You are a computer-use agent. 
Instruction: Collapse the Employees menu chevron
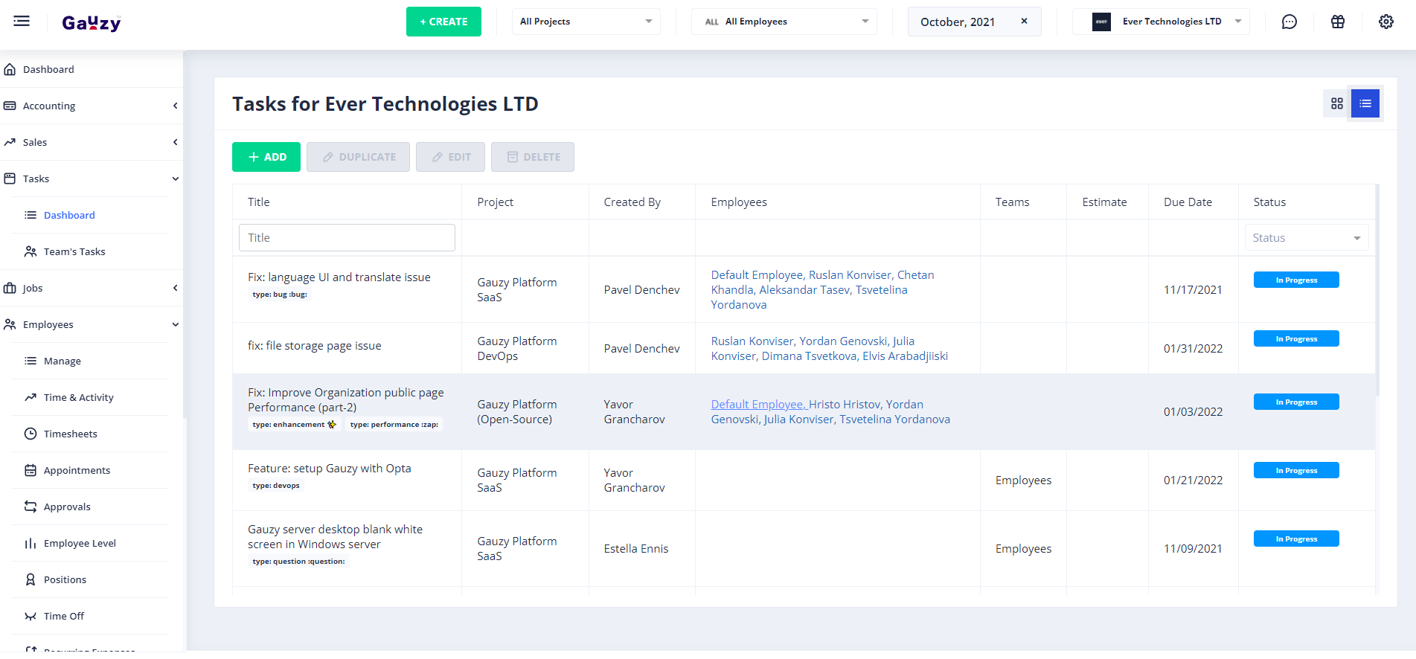pyautogui.click(x=176, y=324)
